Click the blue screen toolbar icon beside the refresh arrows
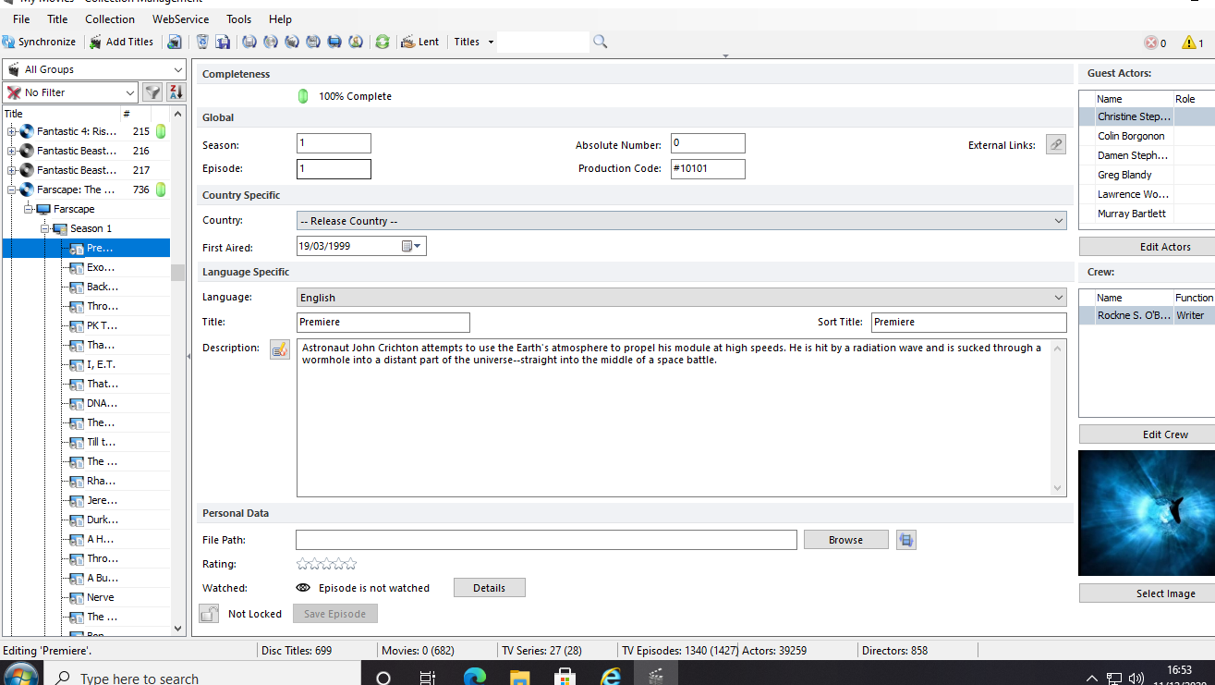Screen dimensions: 1215x685 tap(334, 42)
